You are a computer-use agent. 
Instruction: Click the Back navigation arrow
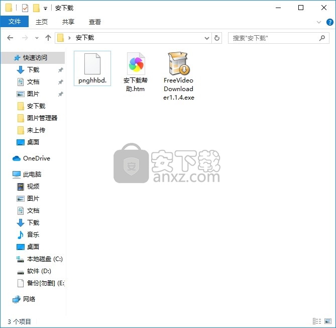(x=10, y=38)
